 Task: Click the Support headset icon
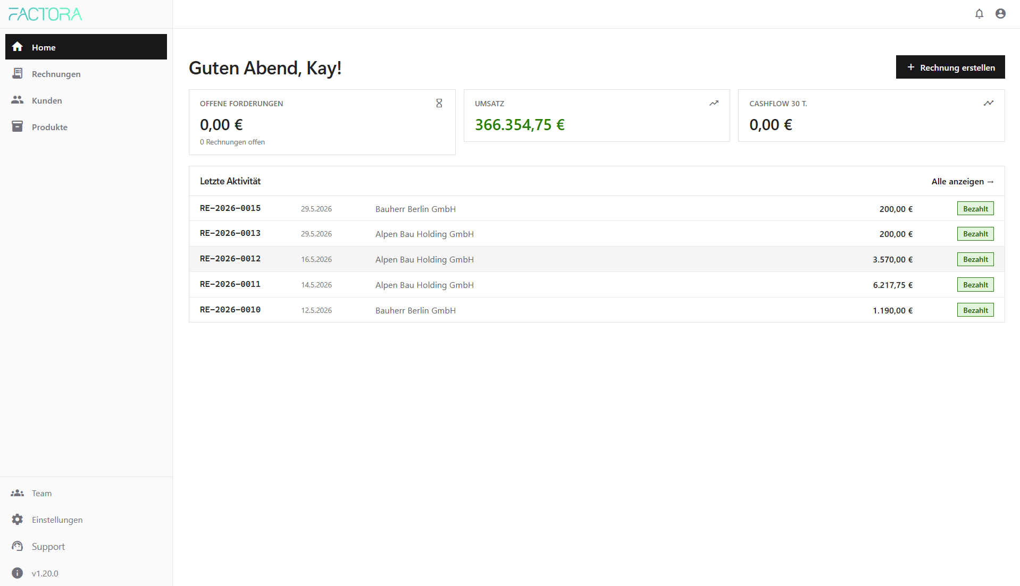point(18,546)
